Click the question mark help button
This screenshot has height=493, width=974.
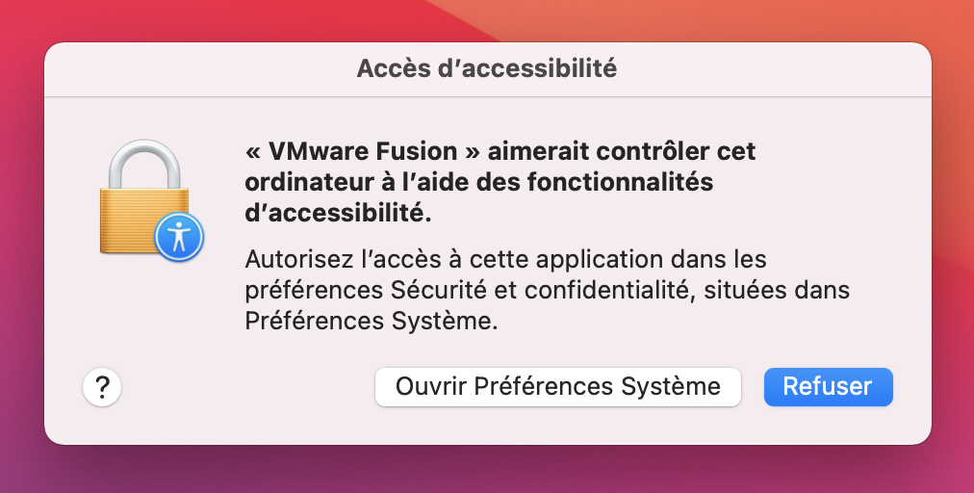pos(102,387)
